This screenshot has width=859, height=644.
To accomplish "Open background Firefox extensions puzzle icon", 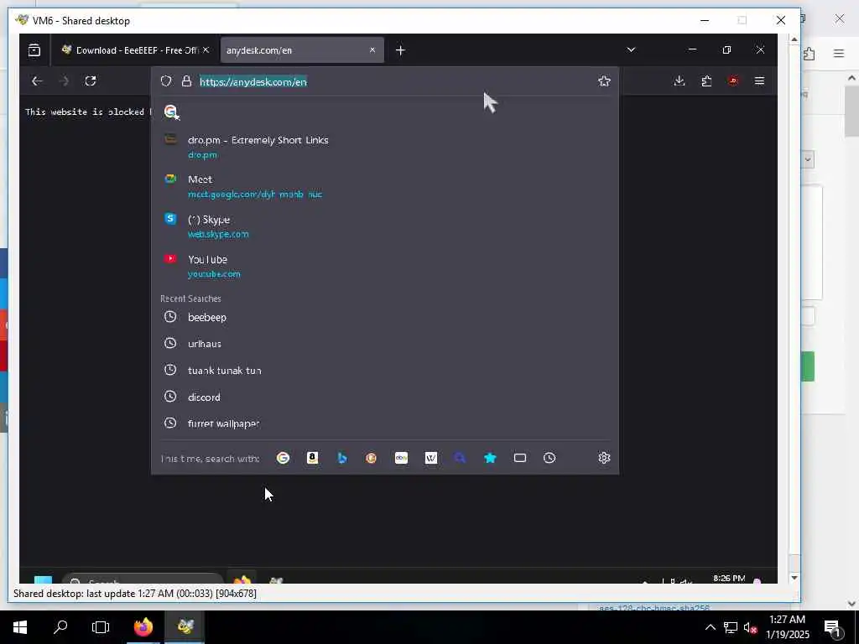I will point(810,53).
